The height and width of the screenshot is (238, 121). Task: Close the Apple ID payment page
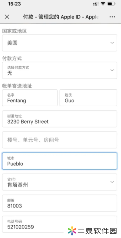[x=7, y=17]
